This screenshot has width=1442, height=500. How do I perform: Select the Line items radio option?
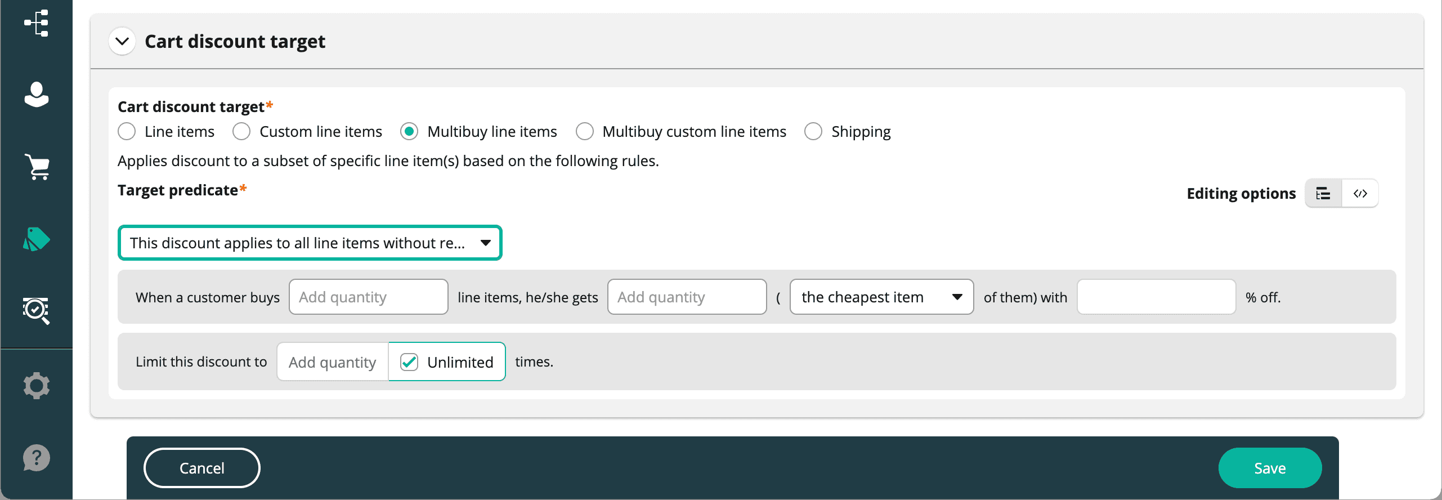[127, 132]
